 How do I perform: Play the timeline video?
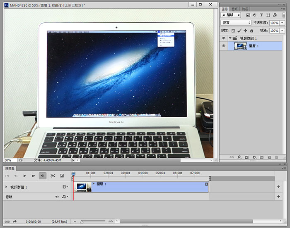25,176
